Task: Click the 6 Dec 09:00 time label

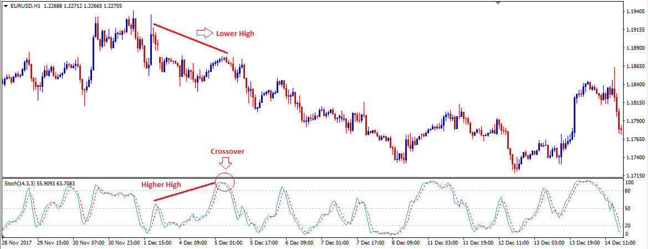Action: point(300,243)
